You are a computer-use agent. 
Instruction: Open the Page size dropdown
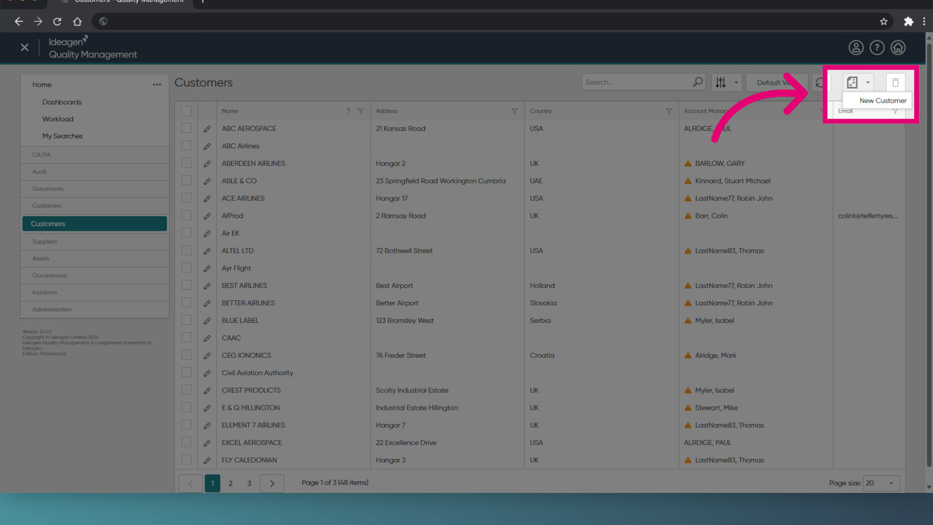tap(881, 483)
